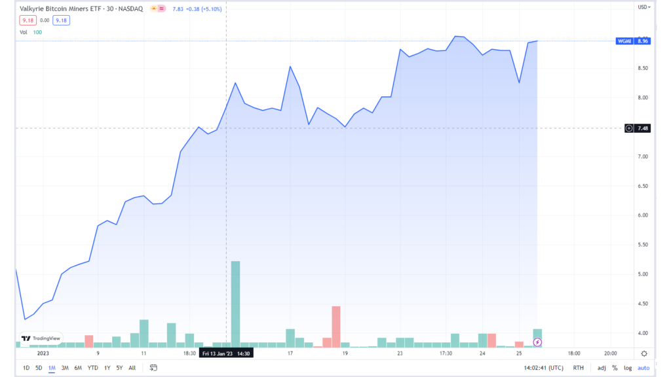This screenshot has width=671, height=377.
Task: Select the 1M time range
Action: coord(52,368)
